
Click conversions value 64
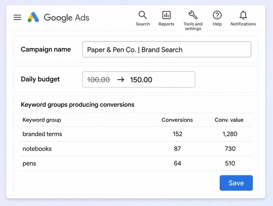(177, 164)
